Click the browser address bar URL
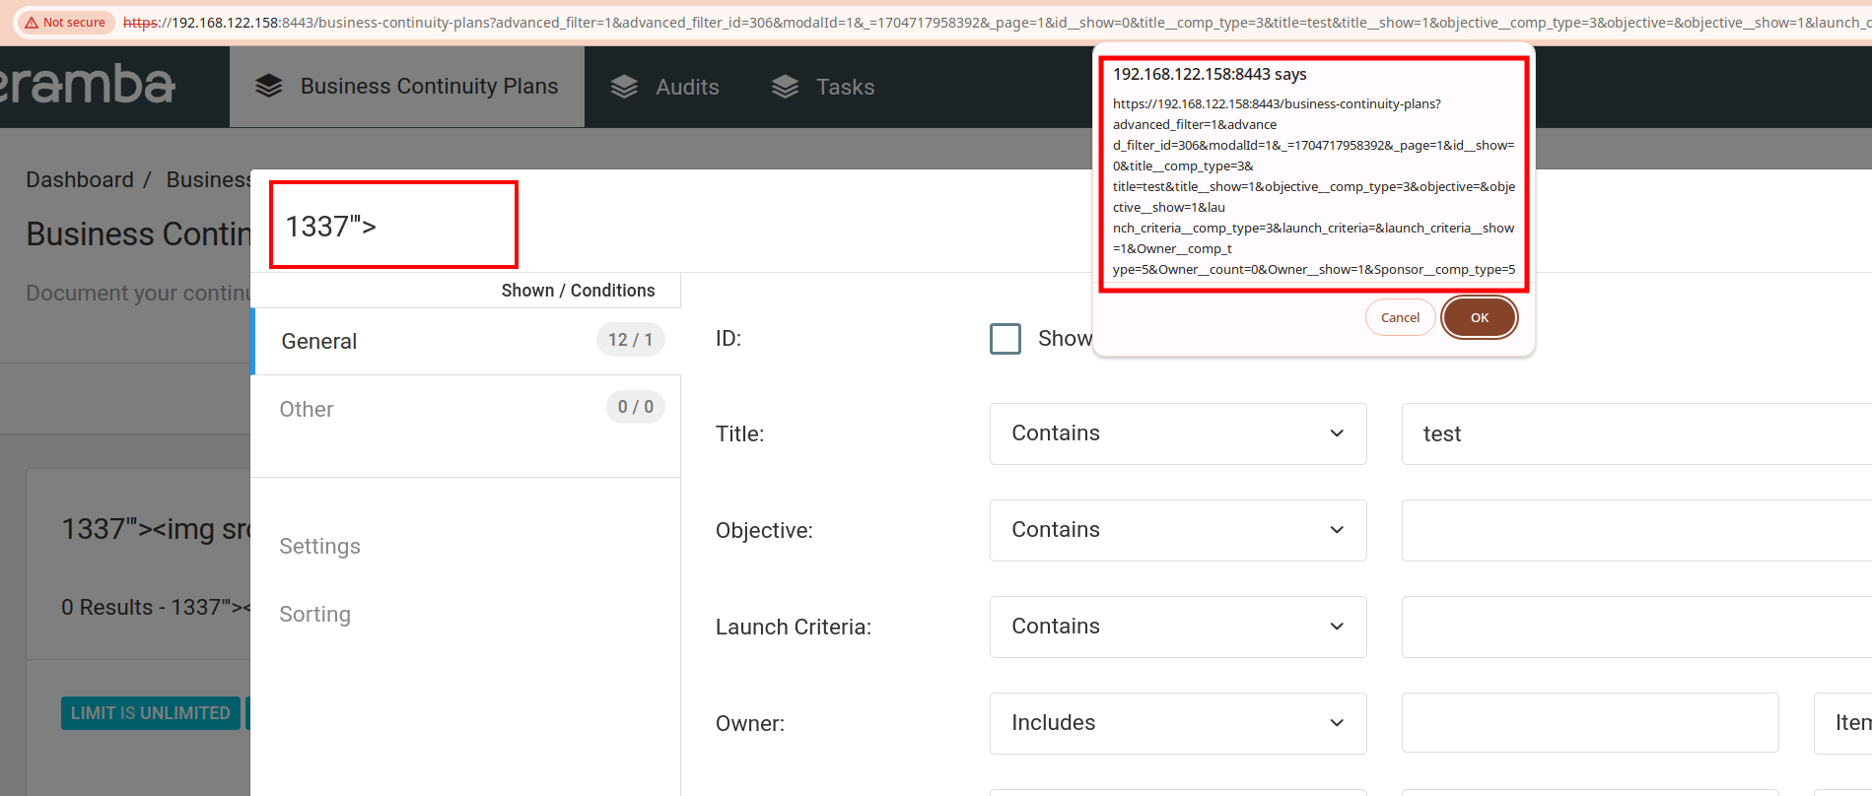This screenshot has height=796, width=1872. coord(996,23)
